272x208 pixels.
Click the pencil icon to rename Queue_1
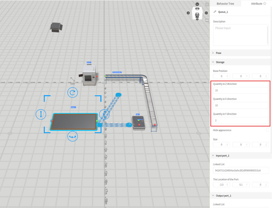(x=215, y=12)
